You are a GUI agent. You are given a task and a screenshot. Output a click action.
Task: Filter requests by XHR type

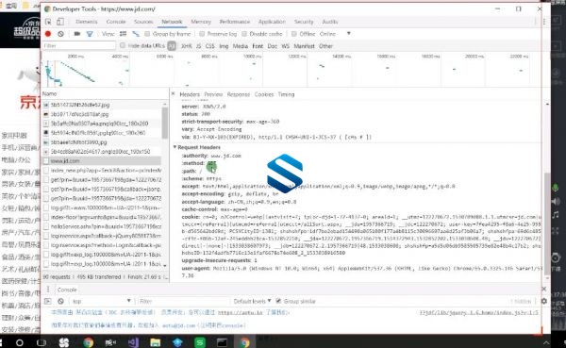coord(186,46)
